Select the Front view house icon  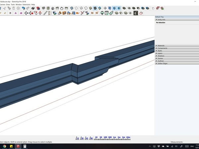point(53,8)
